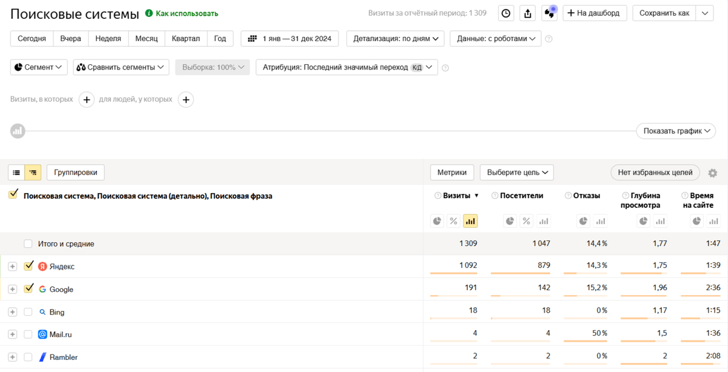Click the report history clock icon
The height and width of the screenshot is (372, 728).
click(506, 13)
